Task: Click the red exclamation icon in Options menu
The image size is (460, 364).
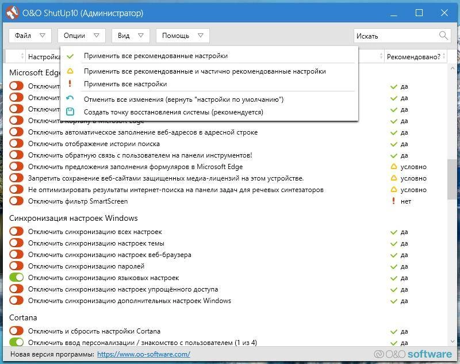Action: click(x=70, y=83)
